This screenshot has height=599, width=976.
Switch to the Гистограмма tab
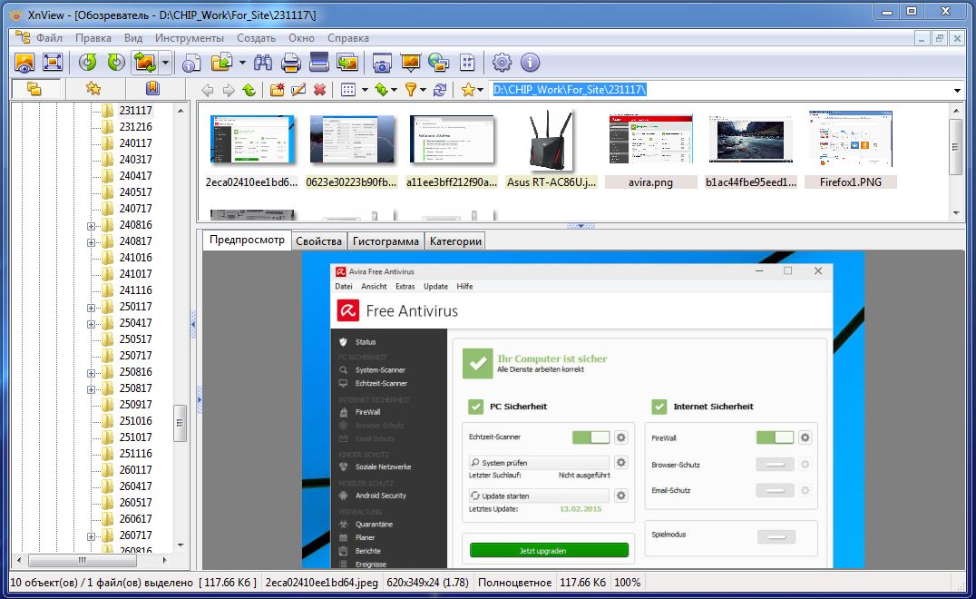coord(386,241)
